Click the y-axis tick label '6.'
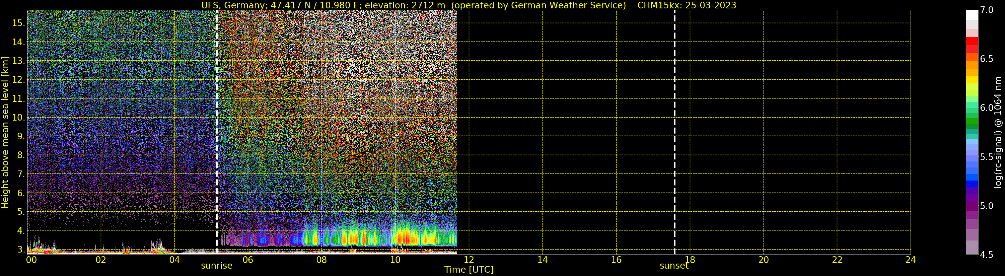Viewport: 1005px width, 276px height. [21, 193]
